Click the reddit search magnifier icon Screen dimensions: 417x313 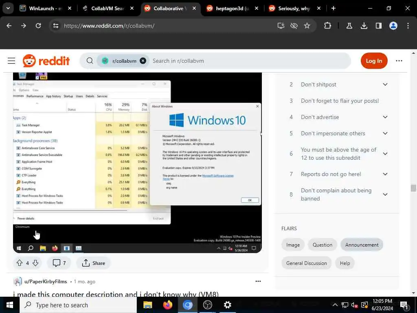(x=90, y=61)
